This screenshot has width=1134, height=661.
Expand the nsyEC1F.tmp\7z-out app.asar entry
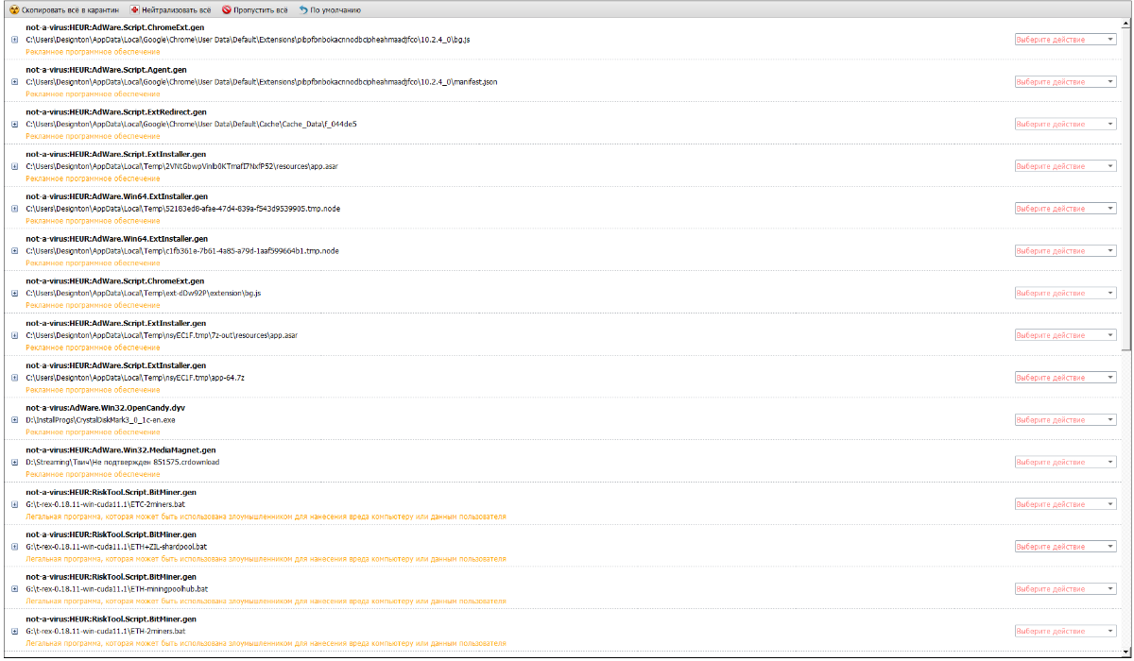click(14, 335)
